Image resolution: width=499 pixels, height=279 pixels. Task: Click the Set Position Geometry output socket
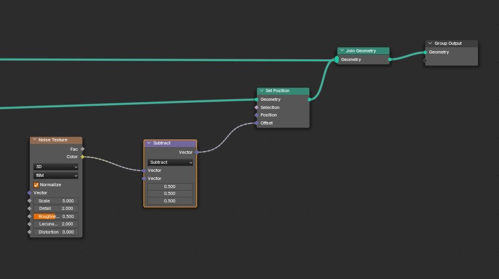point(309,100)
